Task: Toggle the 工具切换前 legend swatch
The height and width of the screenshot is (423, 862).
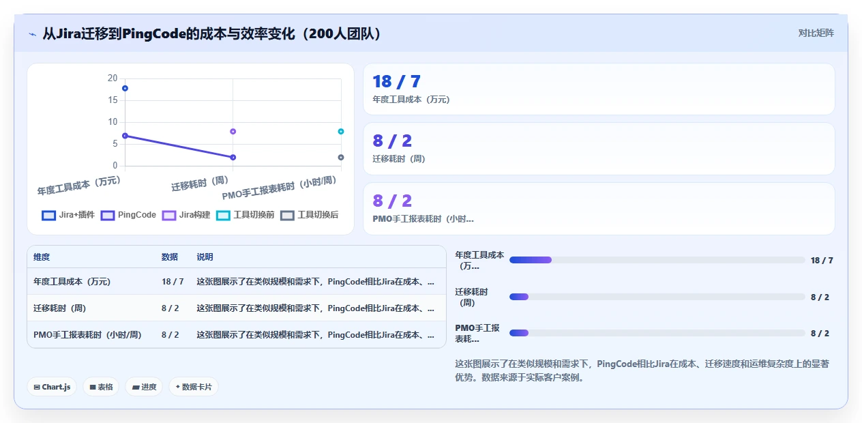Action: point(223,215)
